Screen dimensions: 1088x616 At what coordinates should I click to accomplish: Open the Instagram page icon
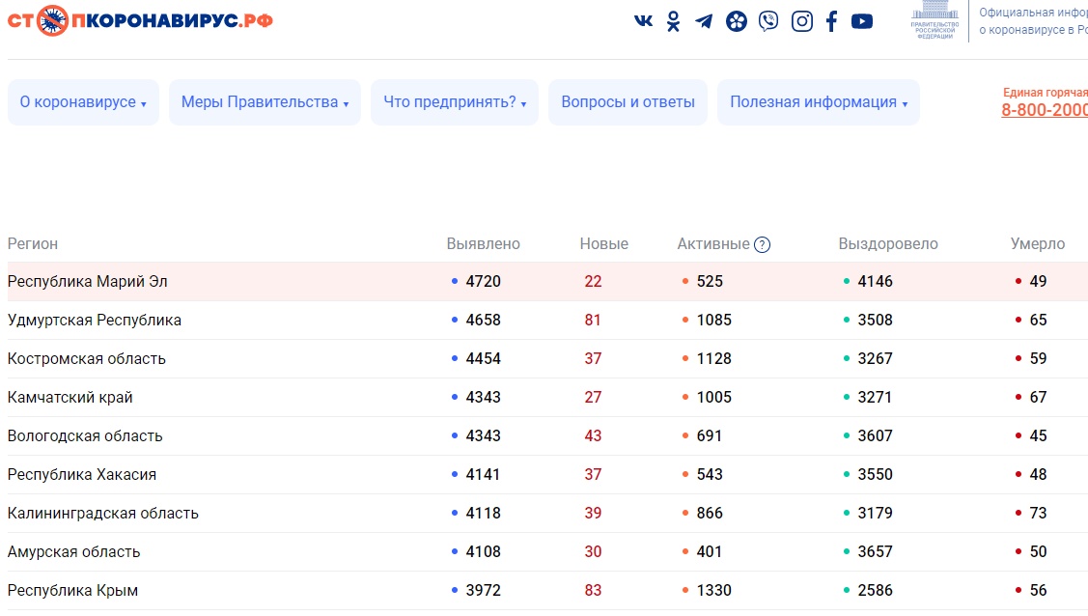tap(801, 21)
